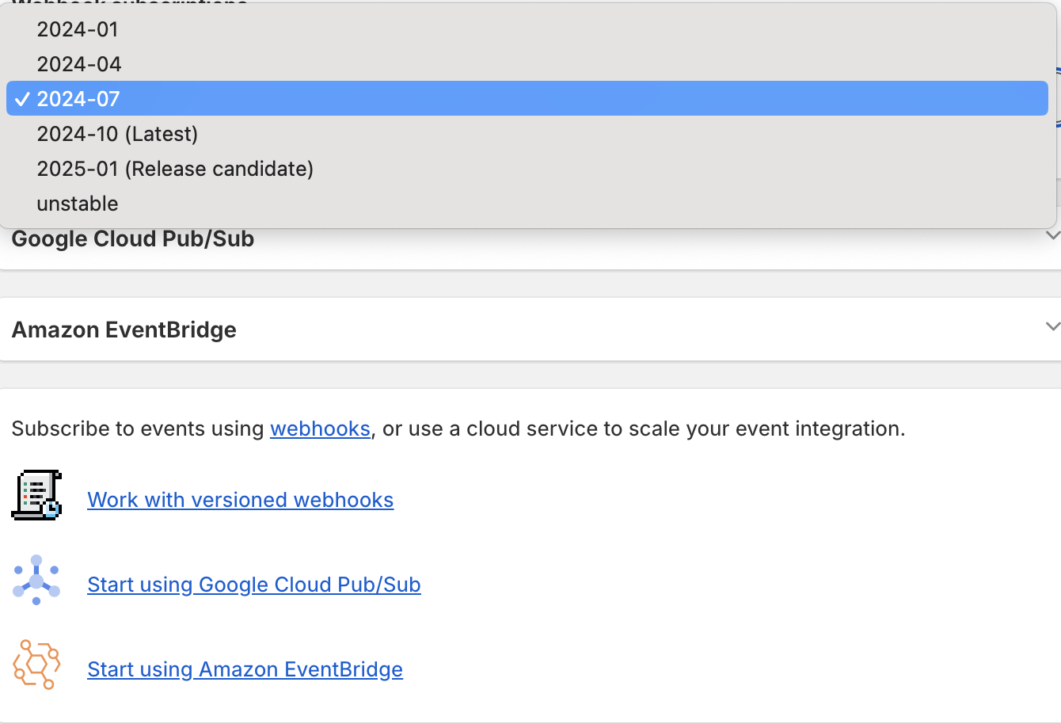1061x724 pixels.
Task: Open Start using Google Cloud Pub/Sub link
Action: coord(254,585)
